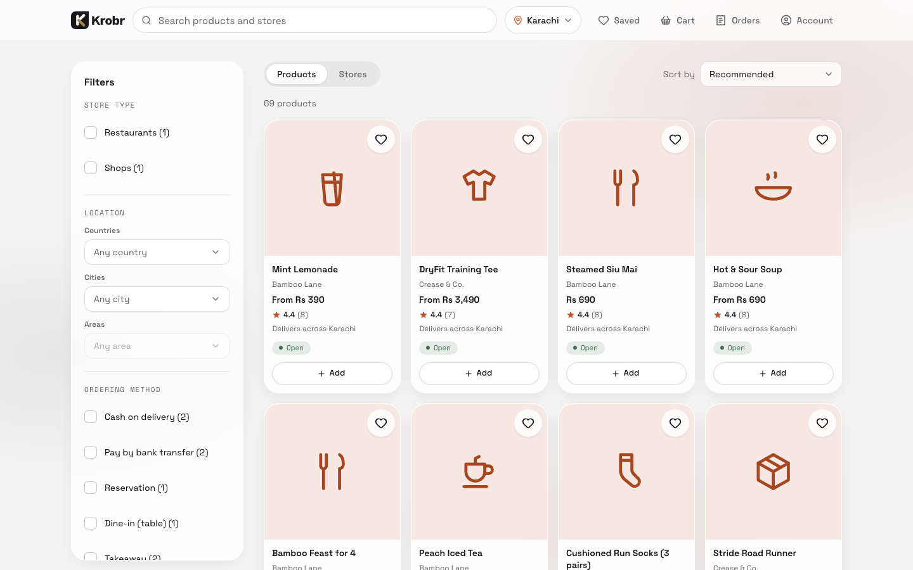Open the Karachi city selector
913x570 pixels.
(x=543, y=20)
